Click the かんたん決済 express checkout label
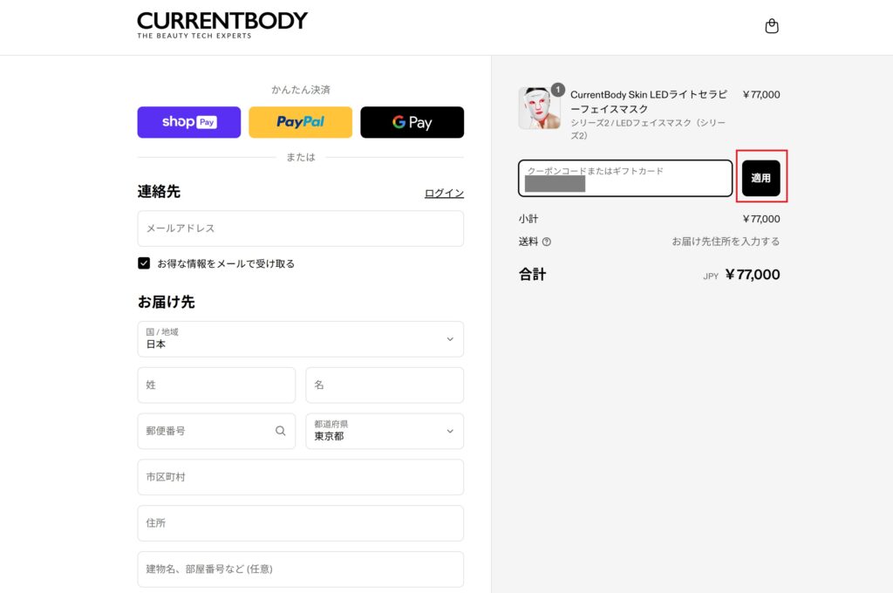 point(301,90)
